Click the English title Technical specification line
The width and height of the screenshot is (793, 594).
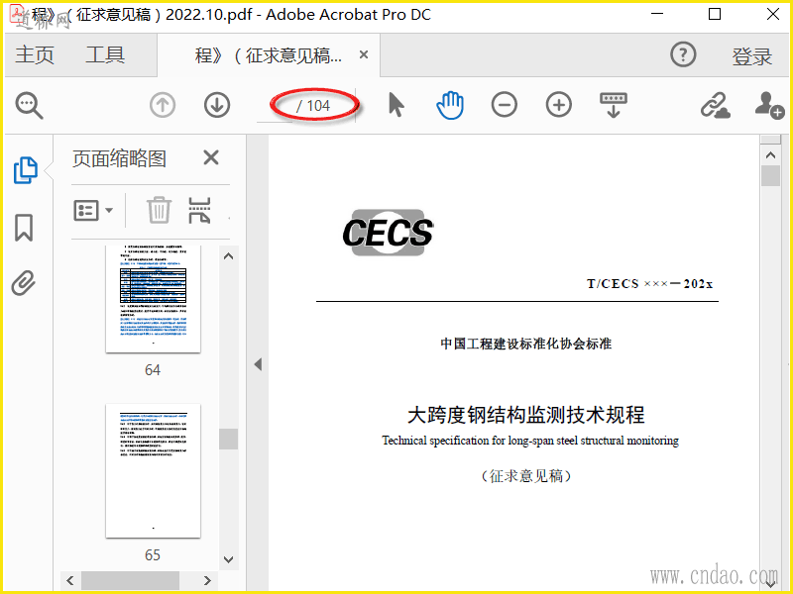pos(530,441)
